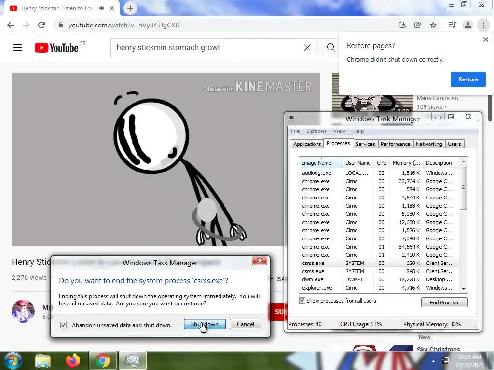
Task: Click the process list scrollbar thumb
Action: (463, 187)
